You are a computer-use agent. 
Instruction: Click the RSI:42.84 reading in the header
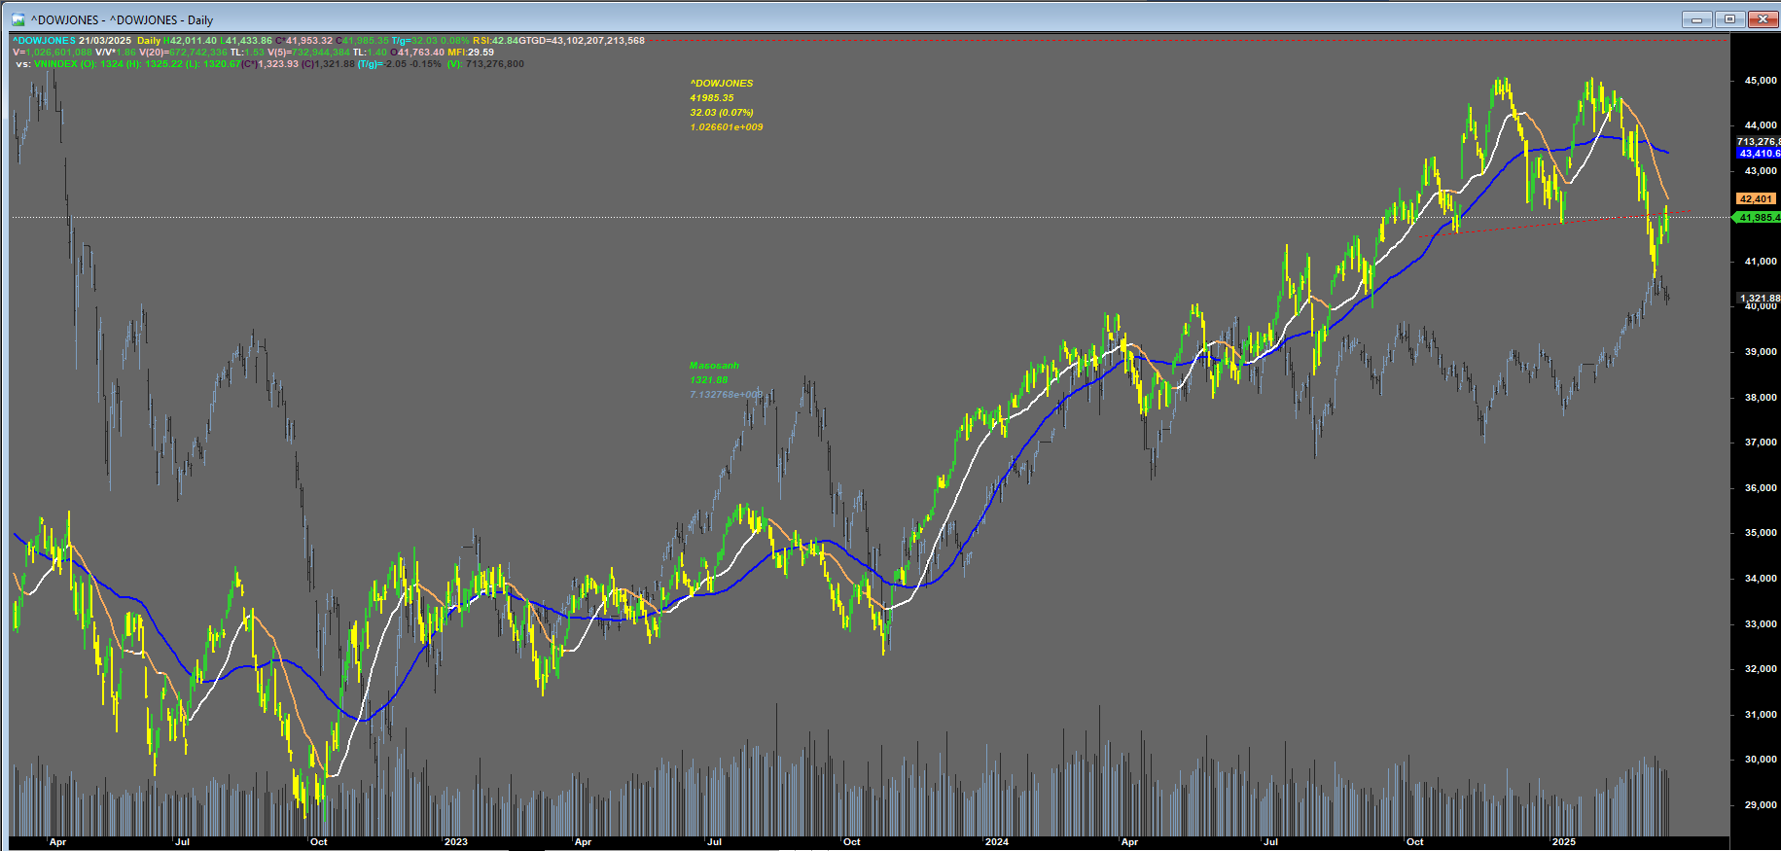495,41
